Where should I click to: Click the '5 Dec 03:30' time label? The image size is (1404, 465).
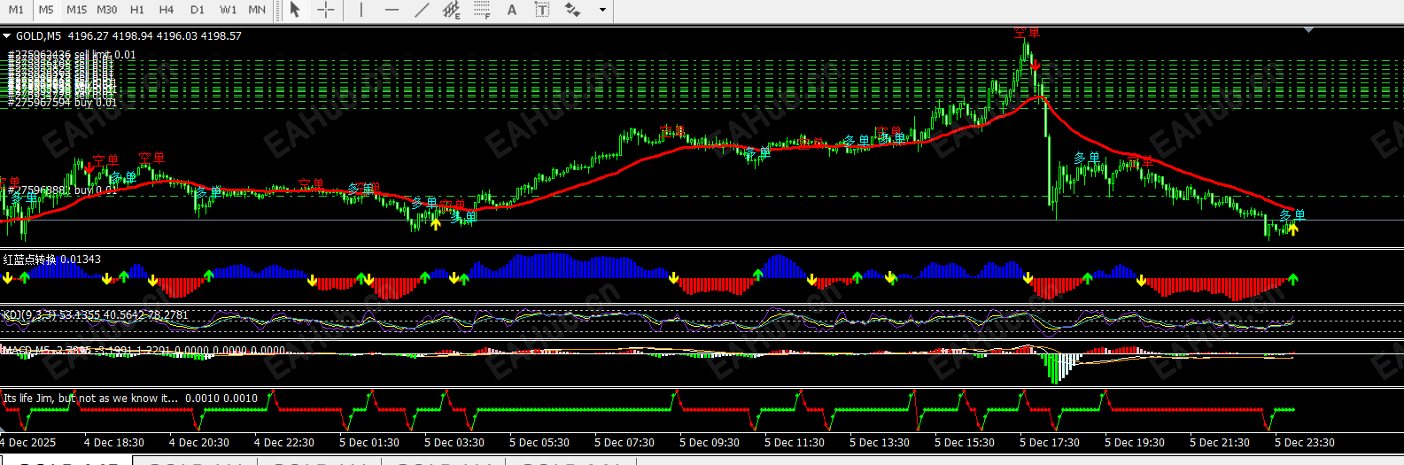(454, 443)
